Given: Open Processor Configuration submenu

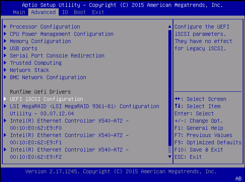Looking at the screenshot, I should 45,27.
